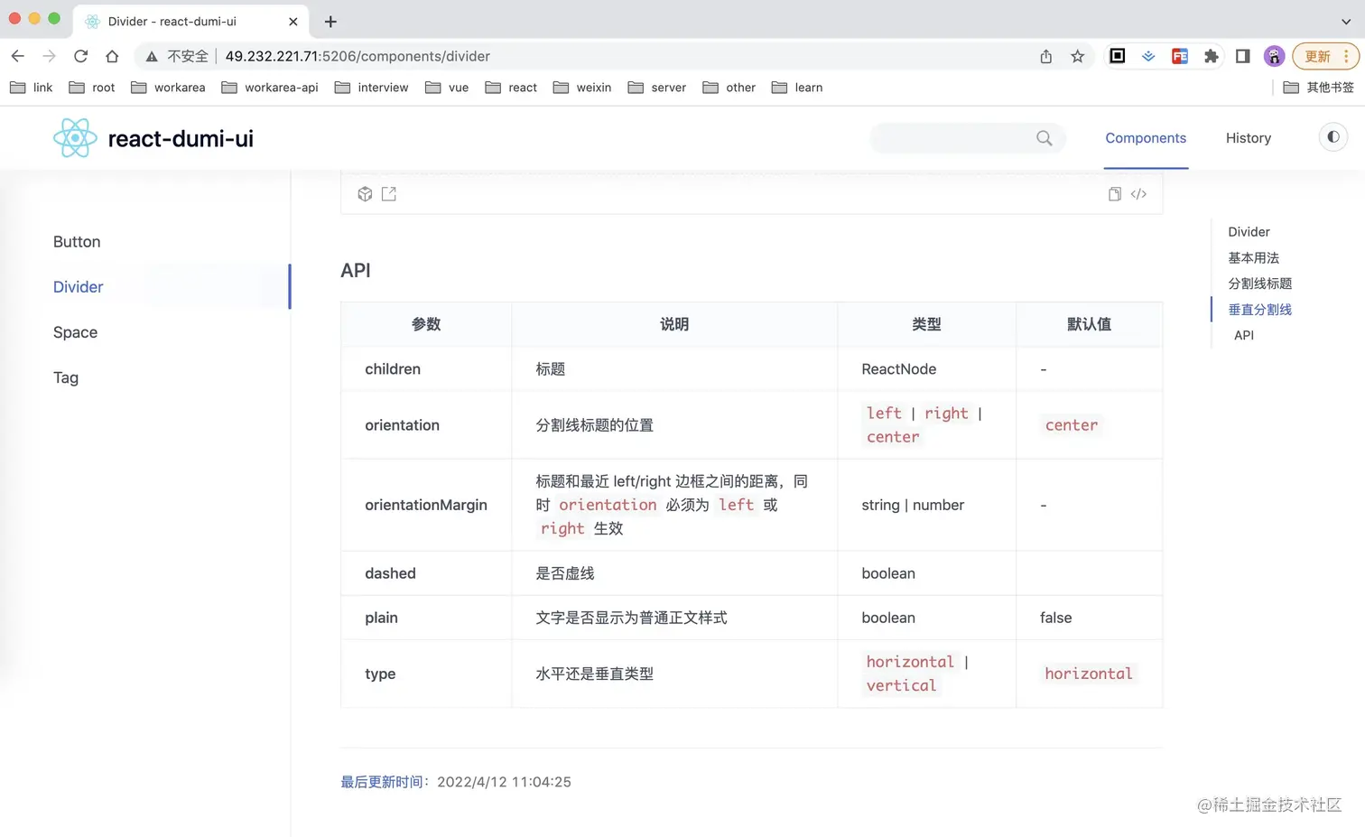1365x837 pixels.
Task: Open Divider in sidebar menu
Action: pyautogui.click(x=79, y=287)
